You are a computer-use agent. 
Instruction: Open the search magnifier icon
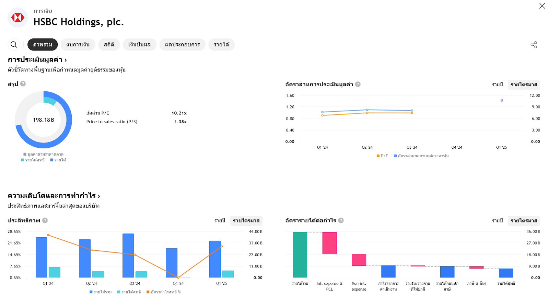tap(14, 45)
